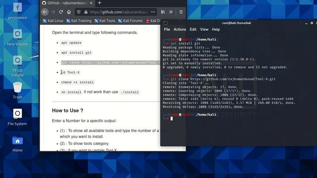Open the Kali Tools bookmark
317x178 pixels.
pyautogui.click(x=105, y=21)
